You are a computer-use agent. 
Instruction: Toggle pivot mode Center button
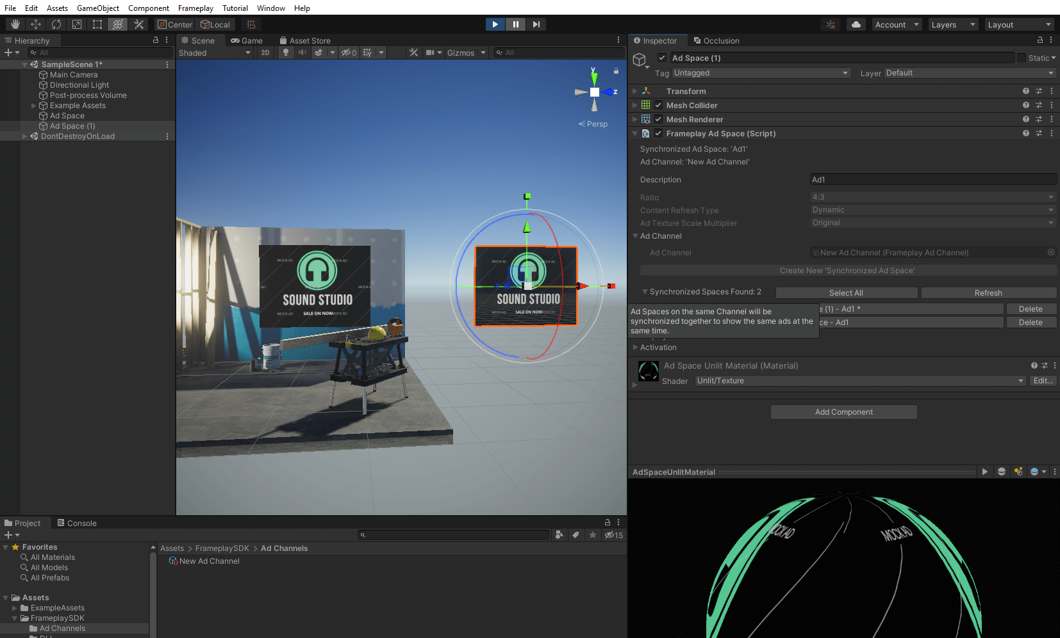click(x=175, y=24)
